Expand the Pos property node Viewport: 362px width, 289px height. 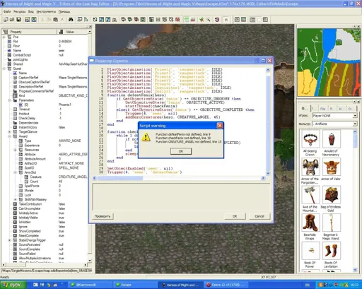click(x=4, y=37)
